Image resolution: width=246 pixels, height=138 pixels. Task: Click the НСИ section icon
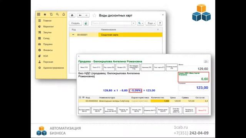pos(40,56)
